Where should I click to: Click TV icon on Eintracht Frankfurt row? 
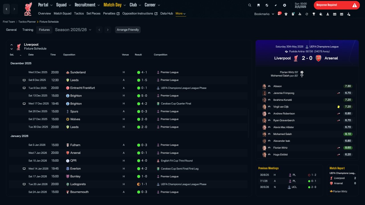click(x=24, y=88)
